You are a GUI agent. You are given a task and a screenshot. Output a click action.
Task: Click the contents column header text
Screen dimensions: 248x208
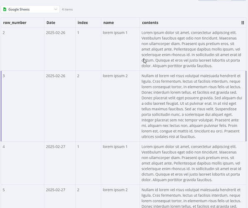pos(150,22)
